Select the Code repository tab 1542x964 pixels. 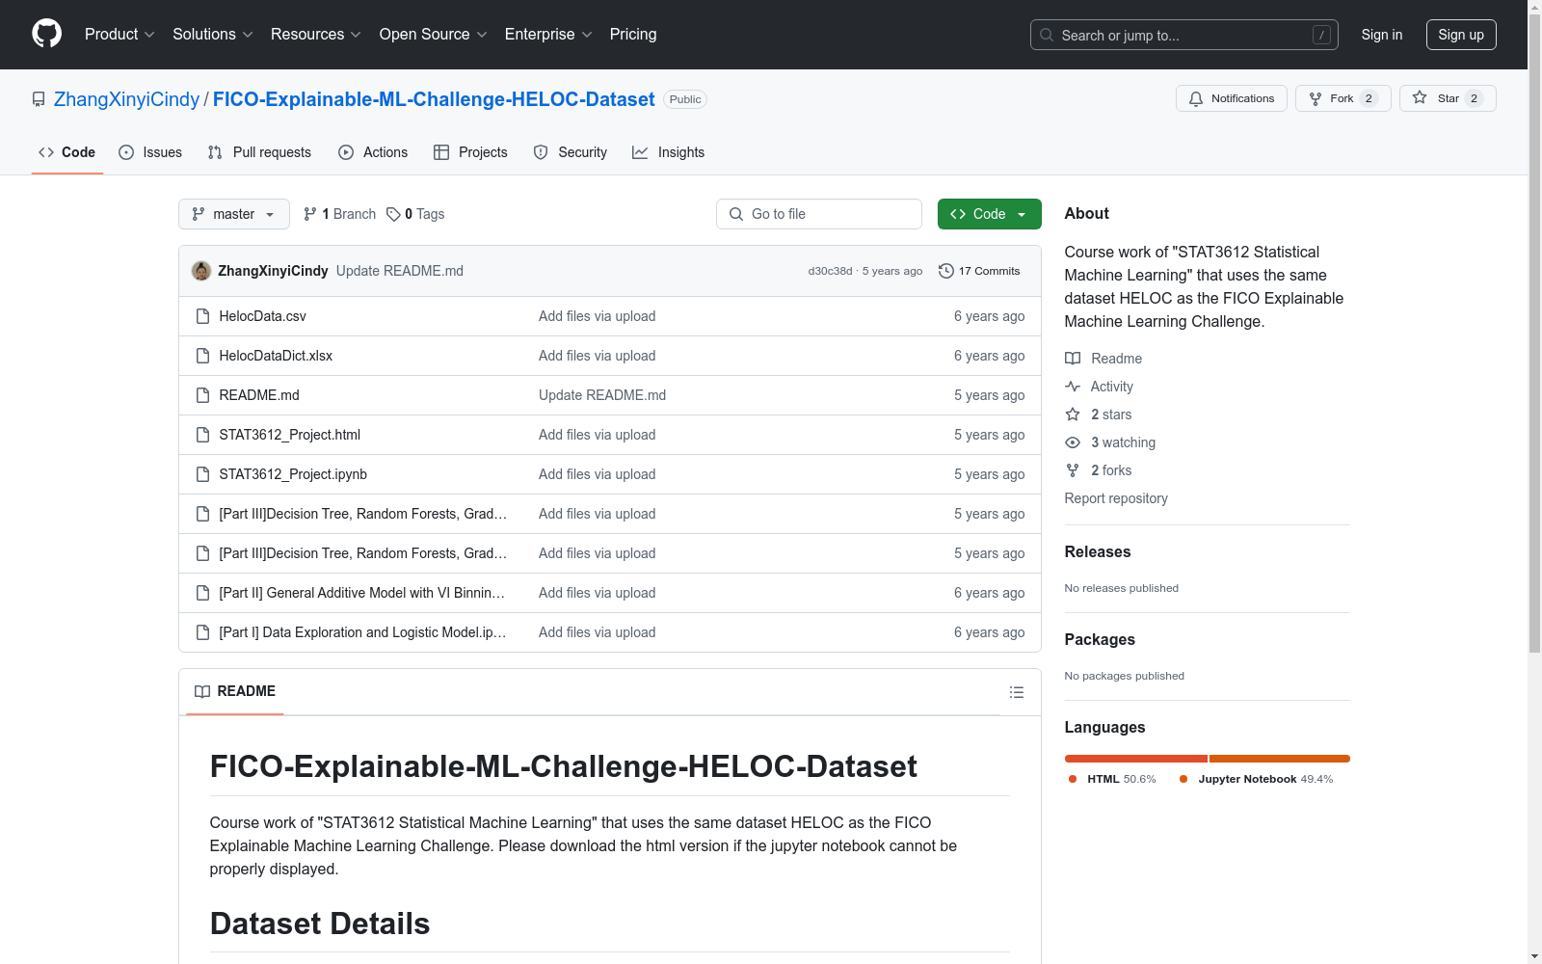click(x=66, y=152)
